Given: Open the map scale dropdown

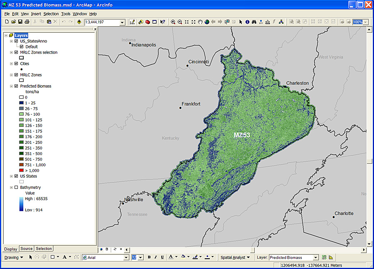Looking at the screenshot, I should (x=122, y=22).
